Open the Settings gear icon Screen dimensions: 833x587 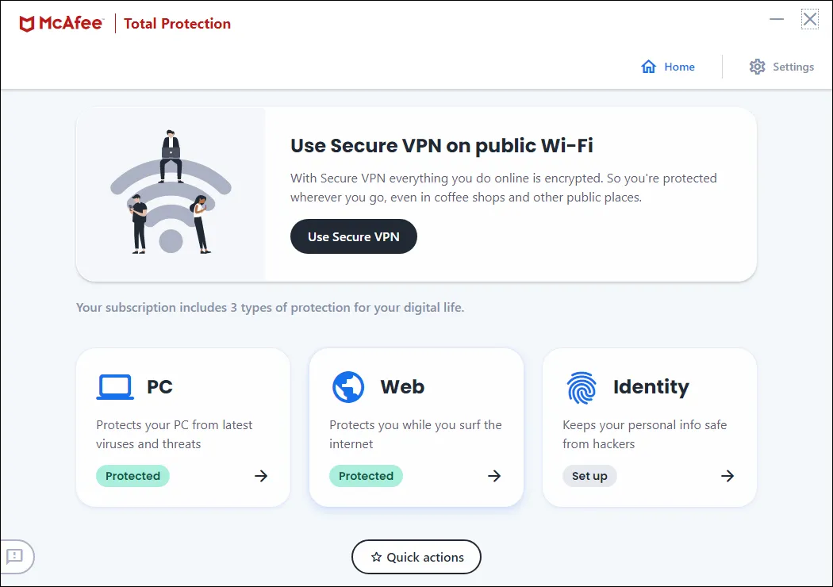758,67
